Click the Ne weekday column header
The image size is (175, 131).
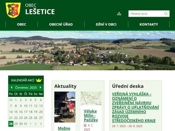41,94
